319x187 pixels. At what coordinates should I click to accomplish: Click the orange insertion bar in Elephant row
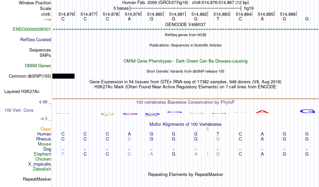click(208, 154)
